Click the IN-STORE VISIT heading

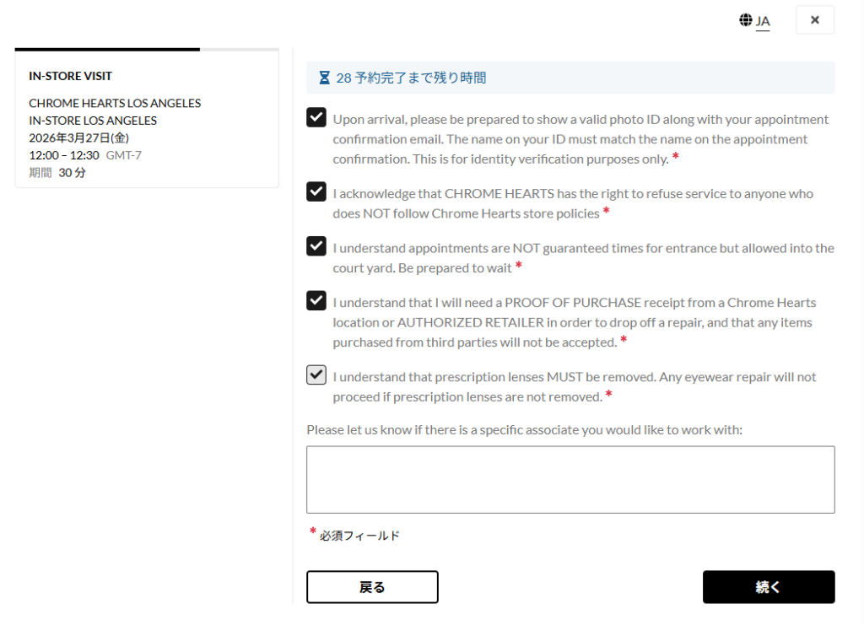(71, 76)
